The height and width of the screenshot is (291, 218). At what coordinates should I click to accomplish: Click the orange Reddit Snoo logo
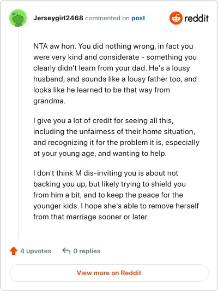(176, 18)
